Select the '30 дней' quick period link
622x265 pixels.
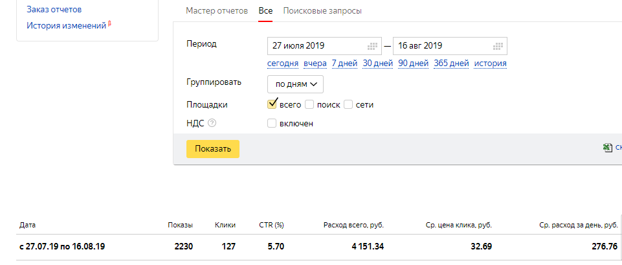(378, 63)
